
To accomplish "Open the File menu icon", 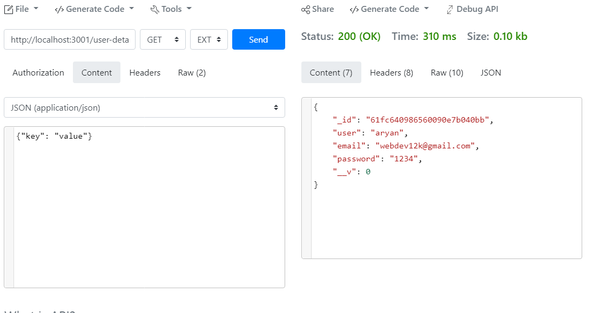I will click(x=8, y=9).
